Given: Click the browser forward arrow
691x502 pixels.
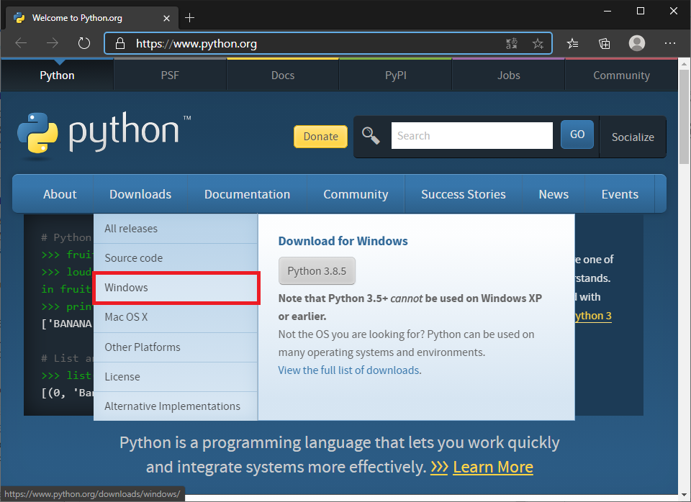Looking at the screenshot, I should click(53, 43).
